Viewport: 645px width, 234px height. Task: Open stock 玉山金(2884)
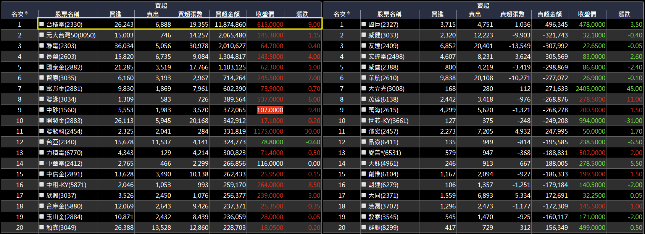(64, 217)
